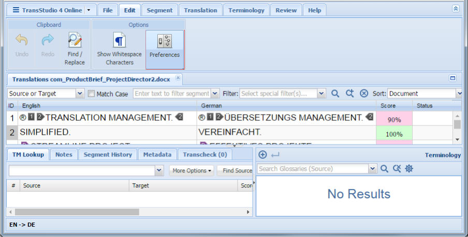Click the Score column header
The width and height of the screenshot is (468, 237).
pyautogui.click(x=394, y=106)
